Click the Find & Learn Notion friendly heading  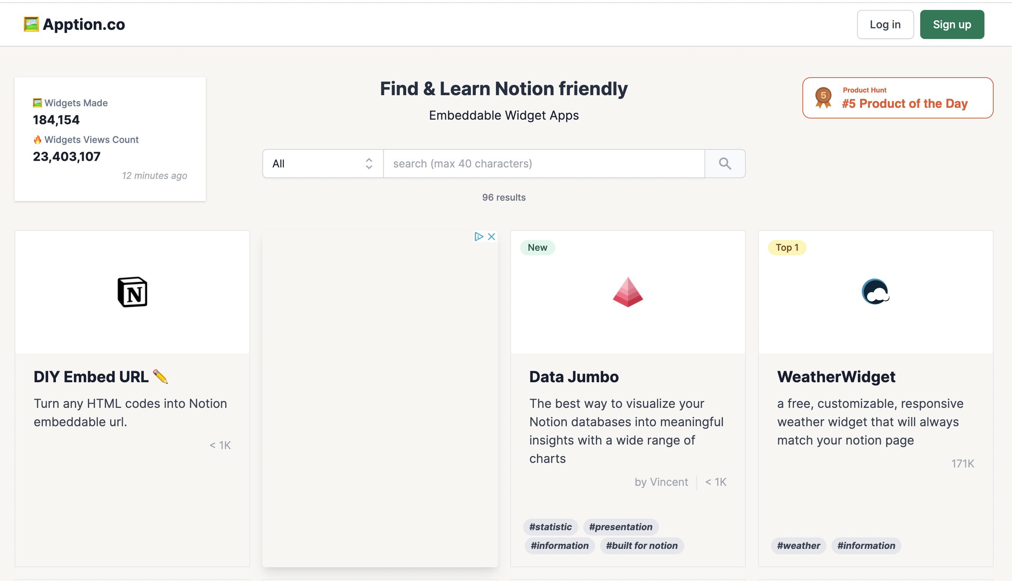point(504,89)
